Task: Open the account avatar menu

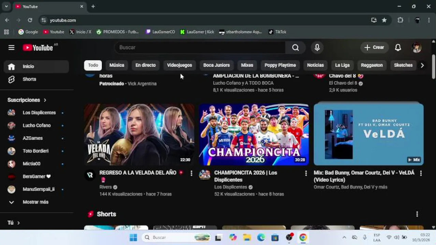Action: (417, 47)
